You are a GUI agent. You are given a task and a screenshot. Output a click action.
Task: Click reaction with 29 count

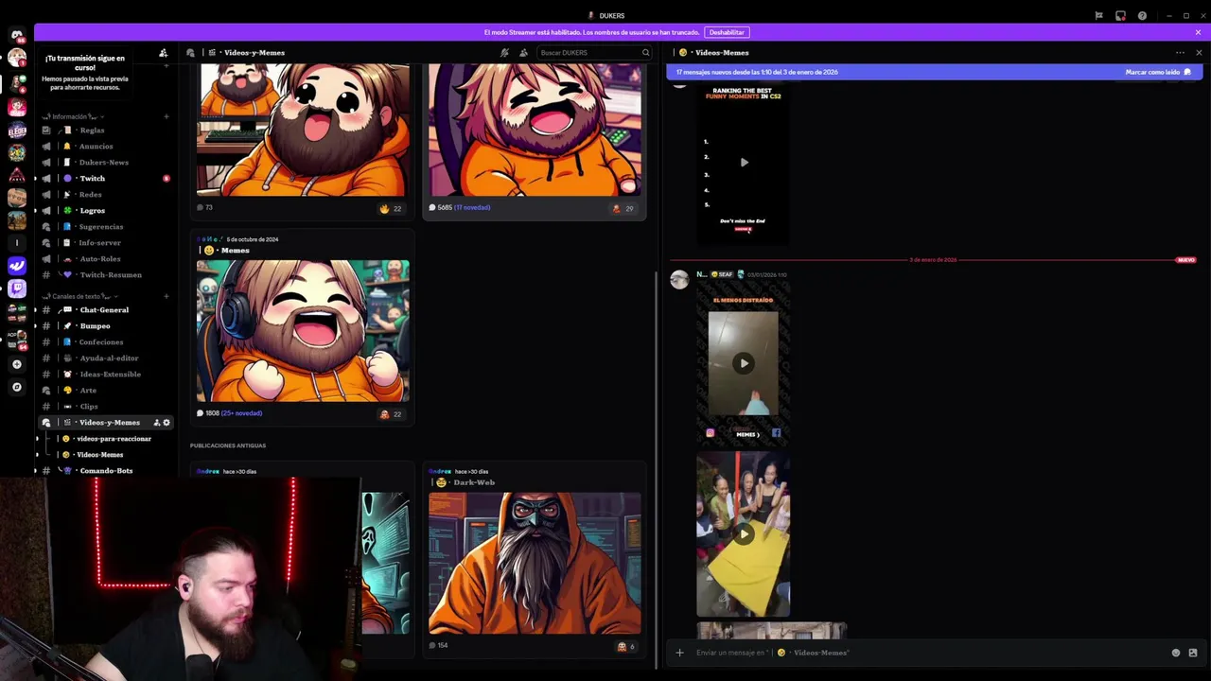click(x=623, y=208)
